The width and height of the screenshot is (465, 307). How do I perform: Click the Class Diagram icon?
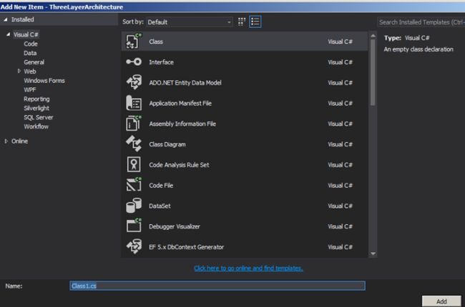[134, 144]
